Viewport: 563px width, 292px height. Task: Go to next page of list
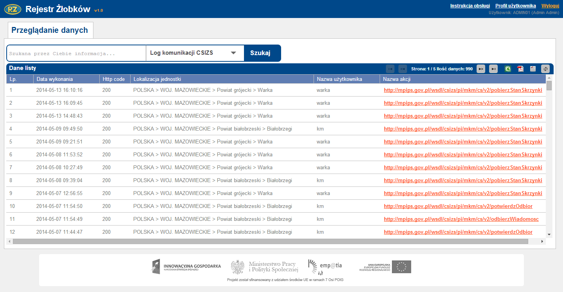(x=481, y=69)
